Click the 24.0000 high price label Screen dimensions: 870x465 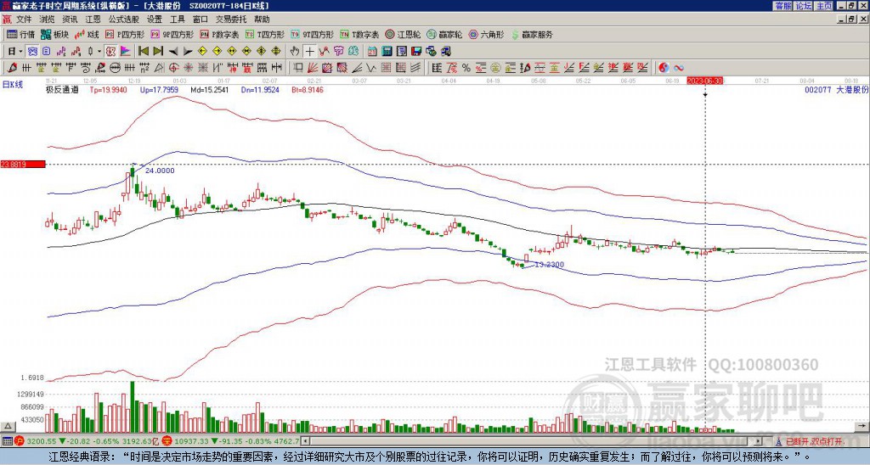tap(160, 171)
